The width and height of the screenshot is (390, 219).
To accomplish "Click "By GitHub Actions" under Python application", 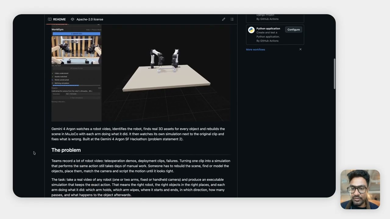I will click(x=267, y=41).
